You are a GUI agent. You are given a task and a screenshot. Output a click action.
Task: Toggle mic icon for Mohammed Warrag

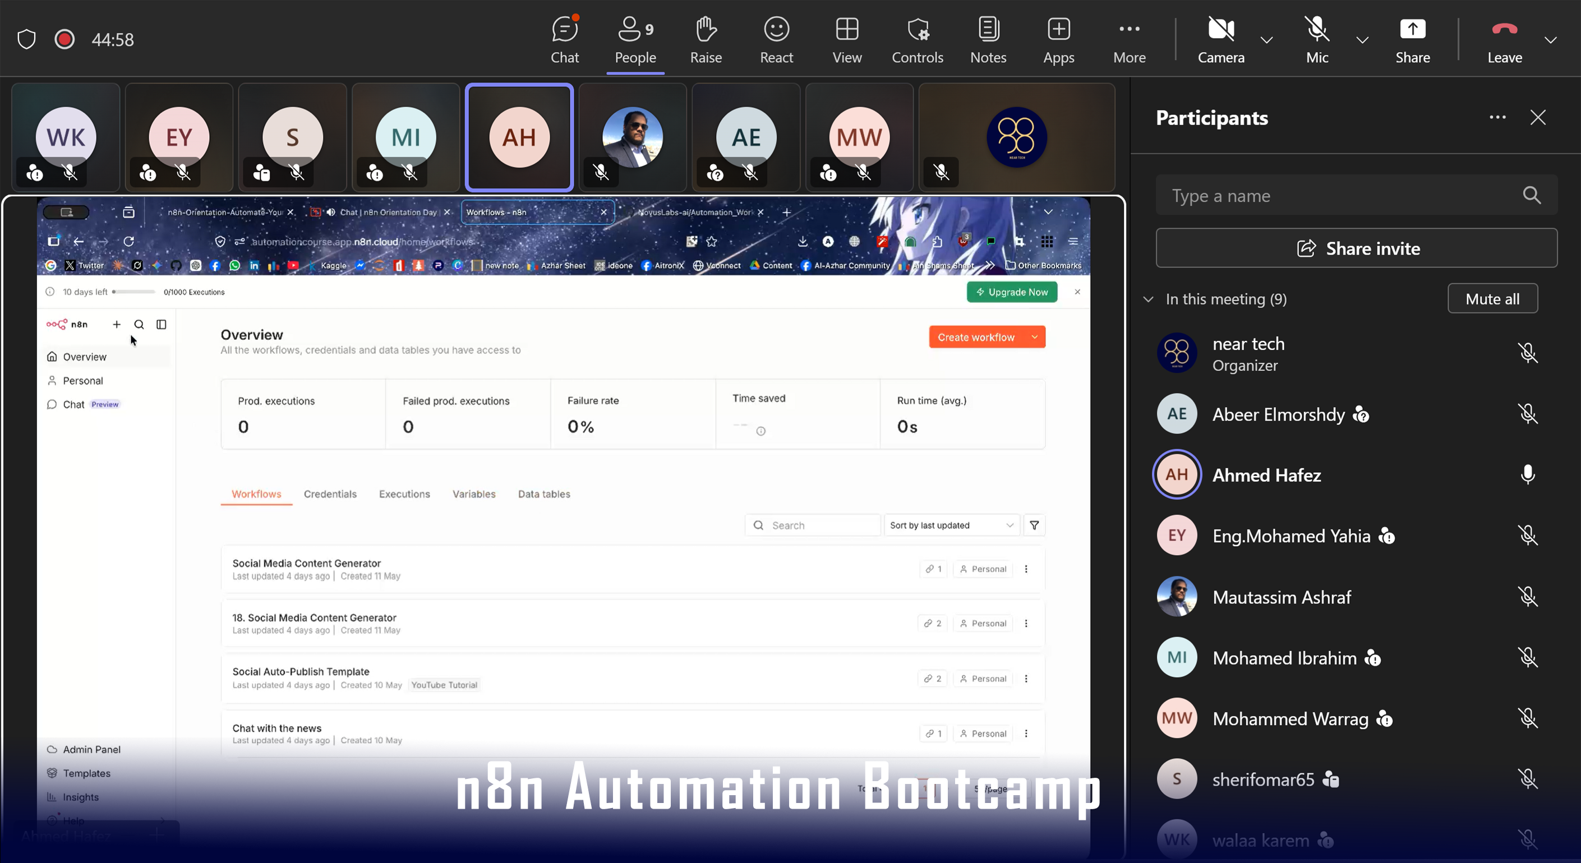1528,718
